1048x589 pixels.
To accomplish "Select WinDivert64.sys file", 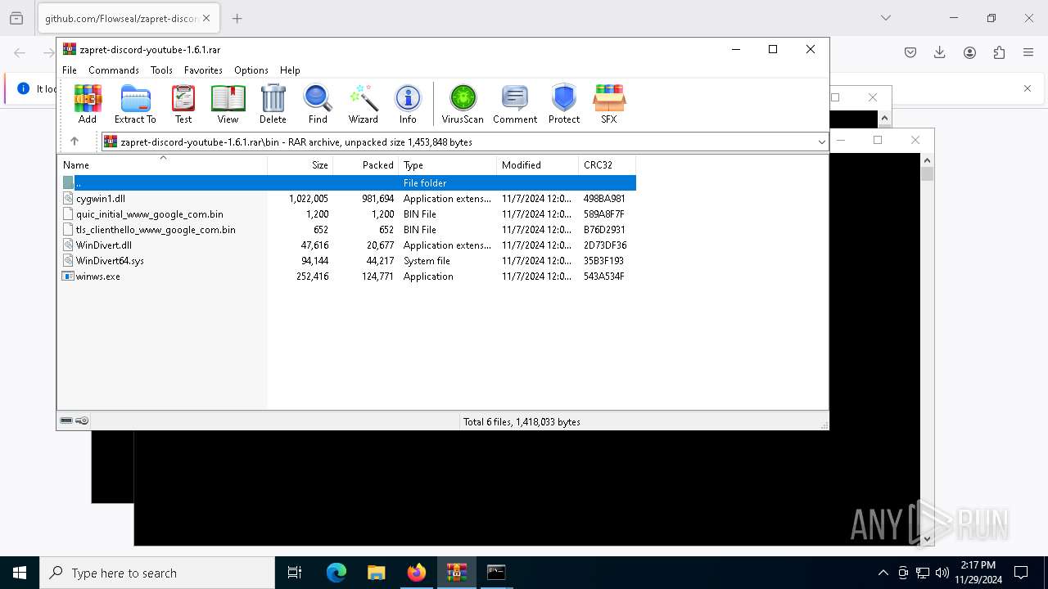I will pyautogui.click(x=347, y=261).
